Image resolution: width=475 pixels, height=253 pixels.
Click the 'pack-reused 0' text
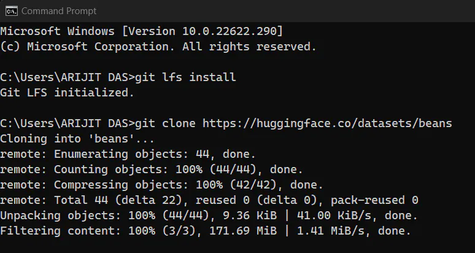374,200
